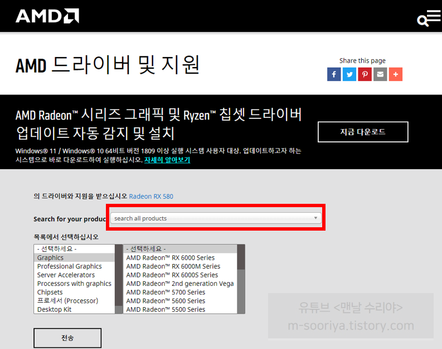Open more share options plus icon
The width and height of the screenshot is (442, 349).
point(396,74)
